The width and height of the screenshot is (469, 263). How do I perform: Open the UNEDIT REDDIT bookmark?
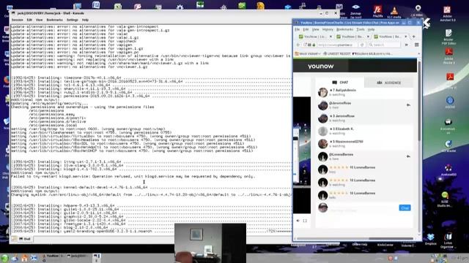336,53
